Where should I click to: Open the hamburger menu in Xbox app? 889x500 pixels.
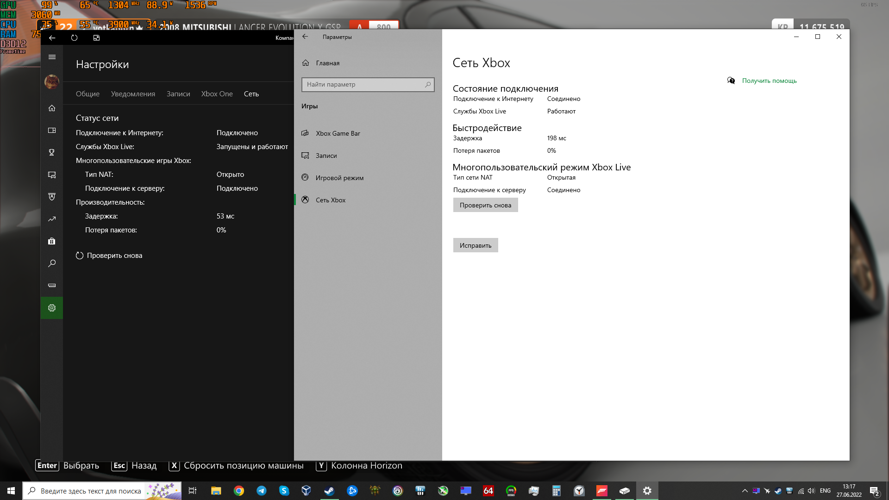[52, 57]
